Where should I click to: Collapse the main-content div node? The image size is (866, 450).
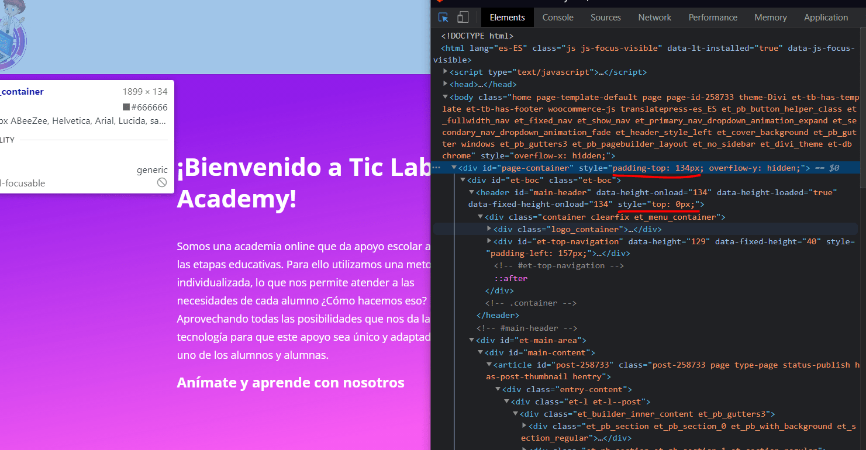pos(481,352)
